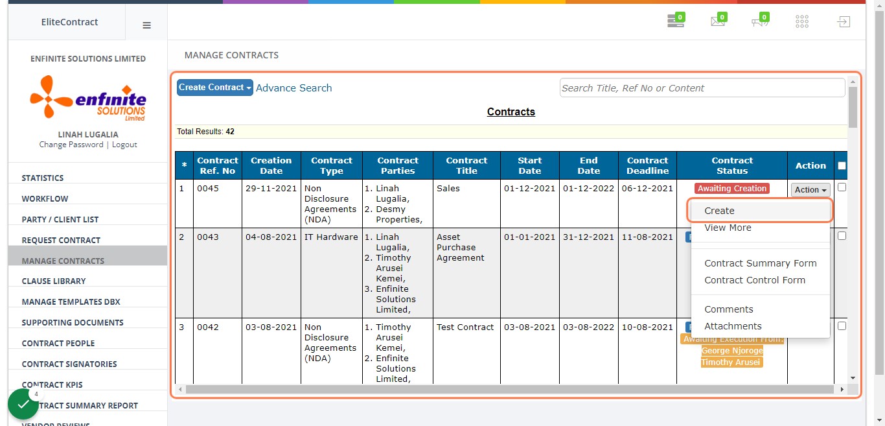The height and width of the screenshot is (426, 885).
Task: Click the Contracts underlined heading
Action: 511,112
